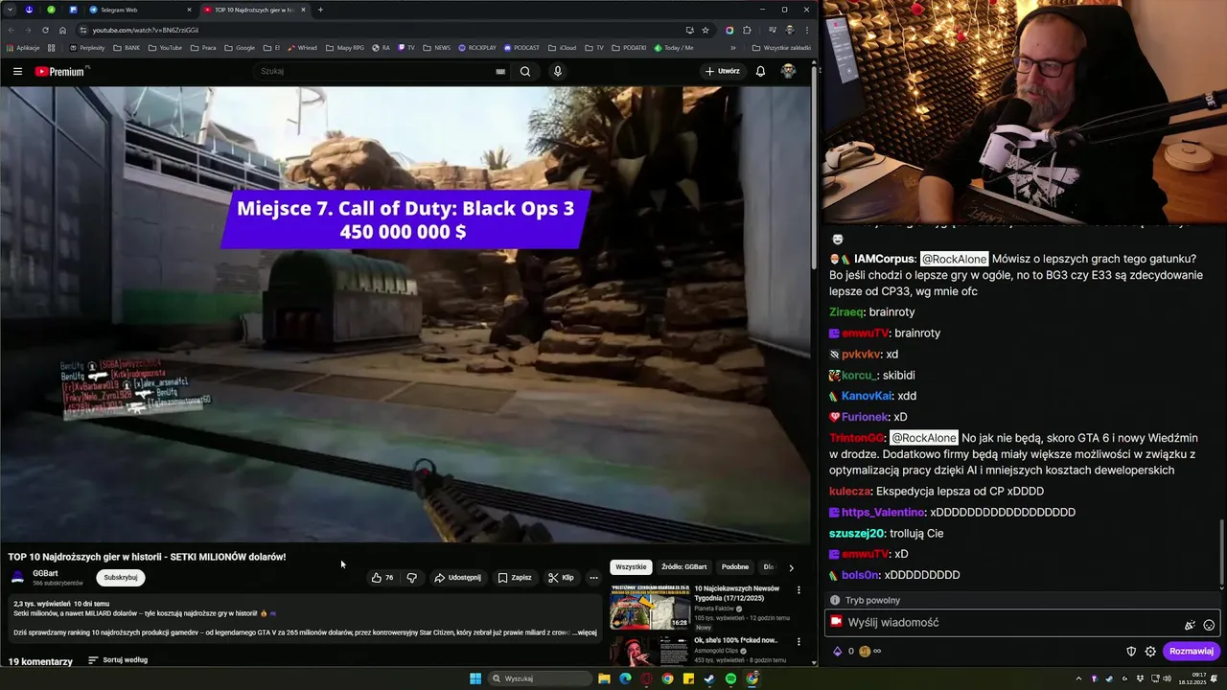Save the video with Zapisz
The height and width of the screenshot is (690, 1227).
515,578
